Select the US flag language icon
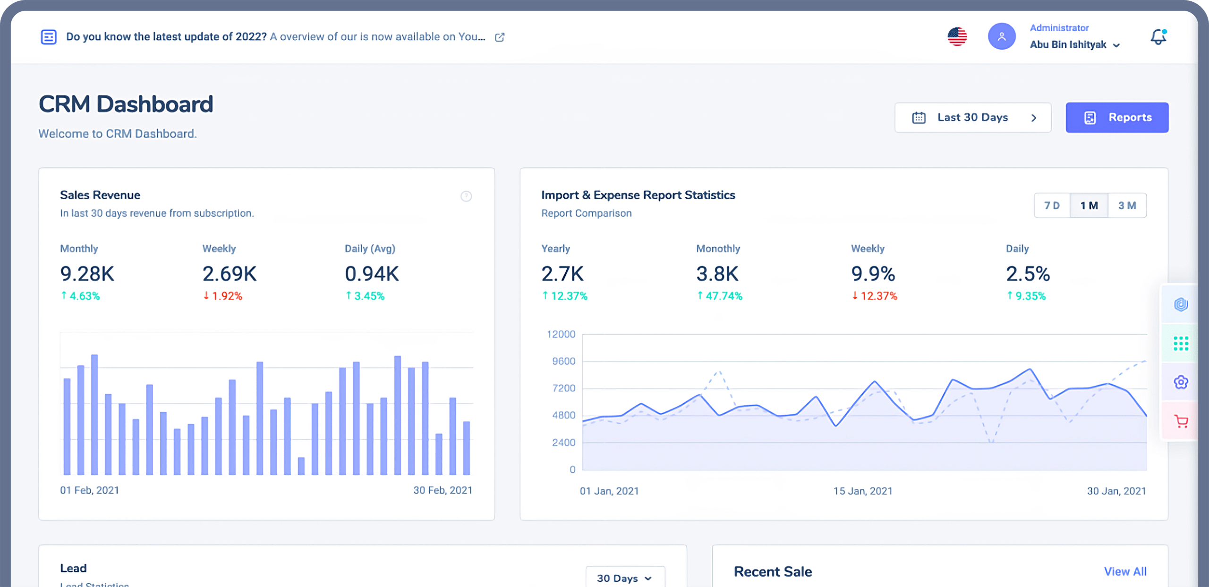The height and width of the screenshot is (587, 1209). tap(957, 36)
